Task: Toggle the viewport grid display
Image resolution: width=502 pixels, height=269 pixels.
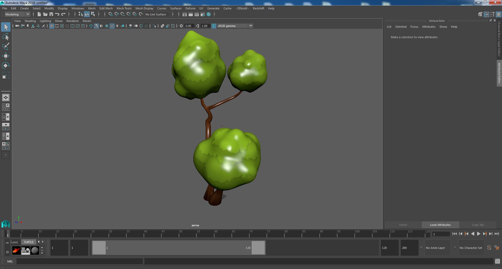Action: click(52, 26)
